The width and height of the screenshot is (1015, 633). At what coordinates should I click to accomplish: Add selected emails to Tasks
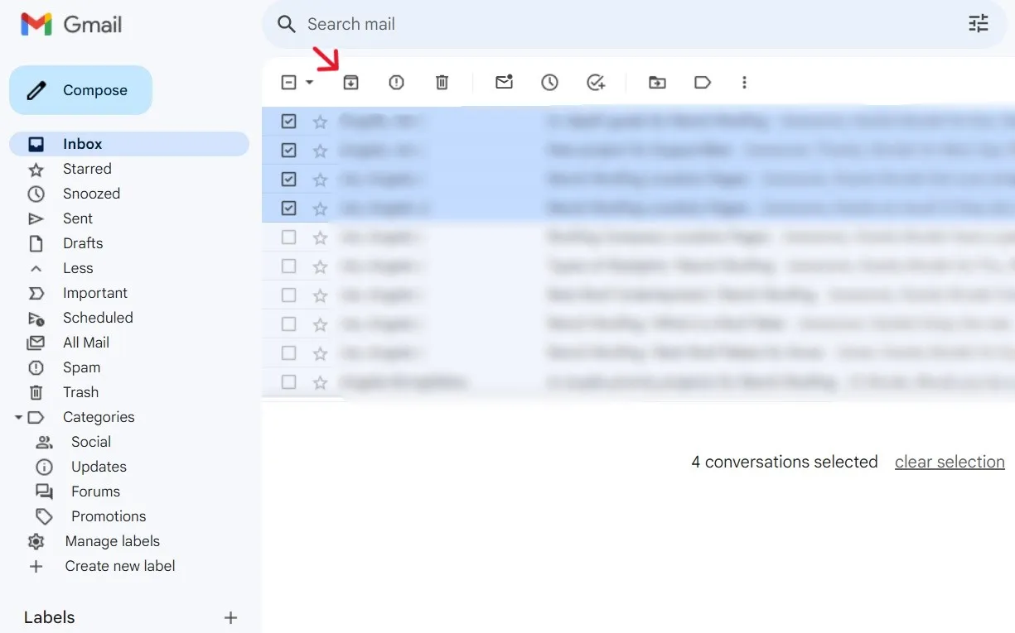[595, 82]
